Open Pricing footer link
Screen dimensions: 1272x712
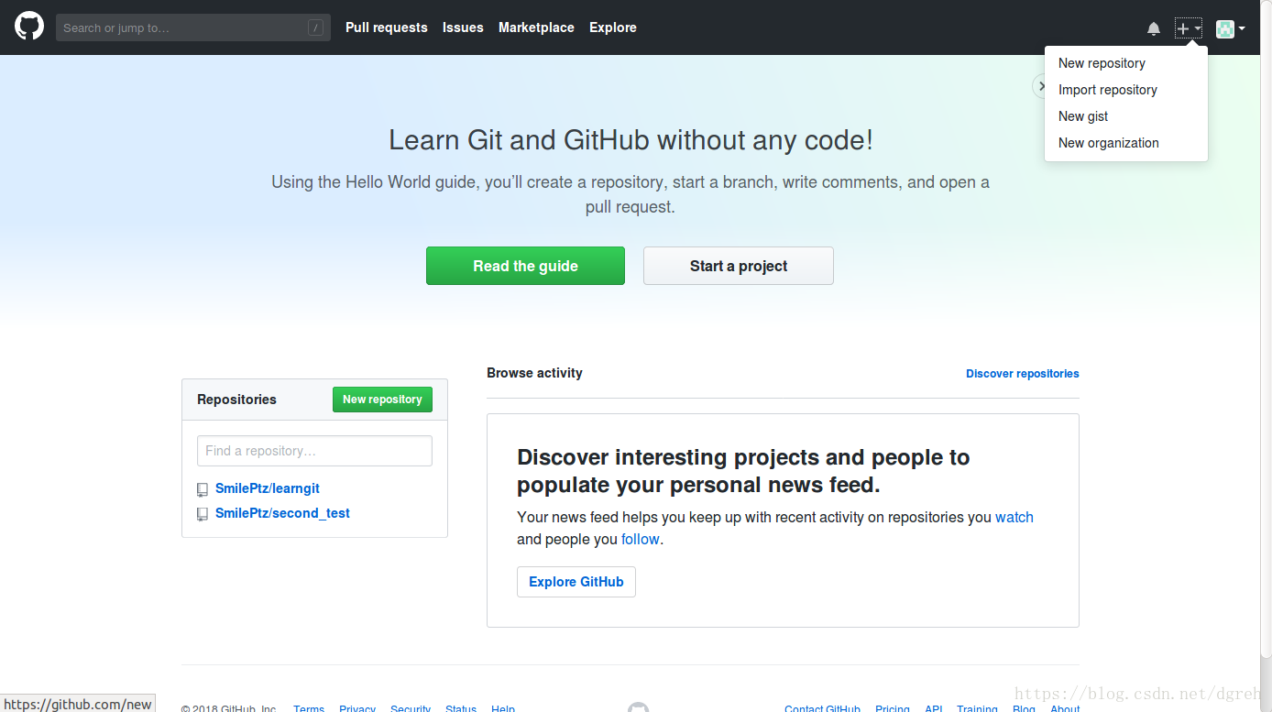(x=893, y=708)
